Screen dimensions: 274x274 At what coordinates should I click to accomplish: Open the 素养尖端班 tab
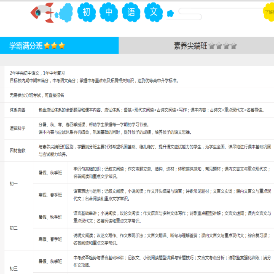(x=191, y=46)
